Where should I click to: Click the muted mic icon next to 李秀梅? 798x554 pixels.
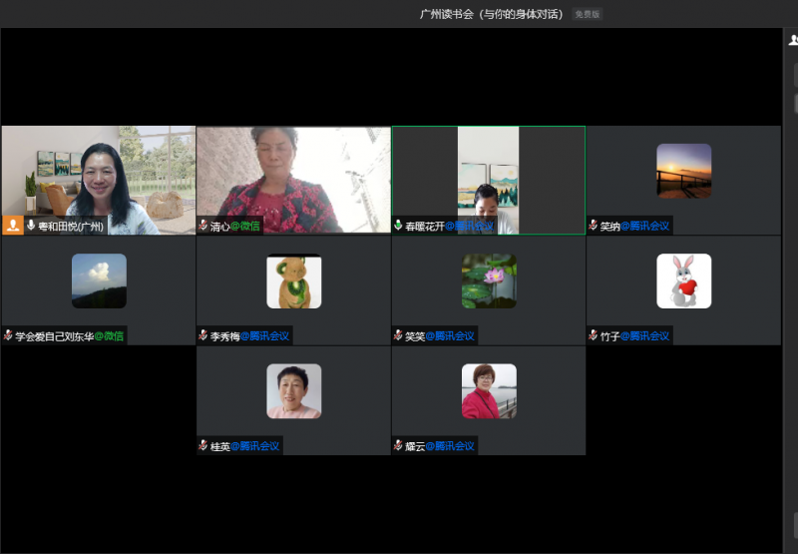point(203,336)
